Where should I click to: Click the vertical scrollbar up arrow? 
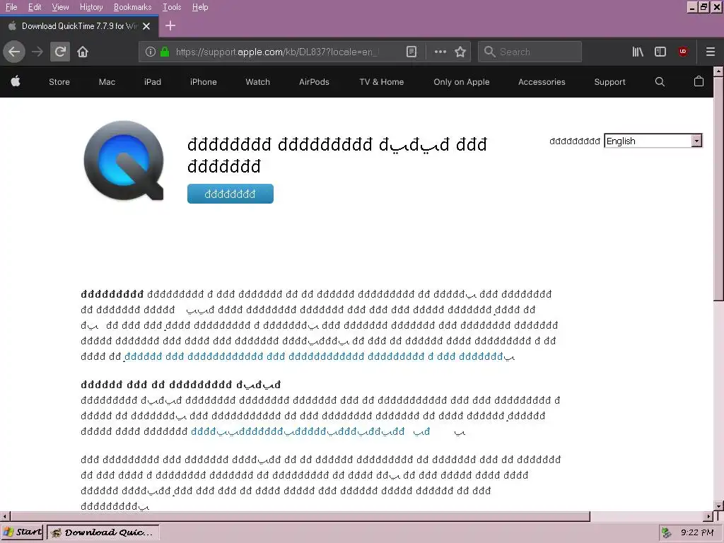tap(718, 71)
